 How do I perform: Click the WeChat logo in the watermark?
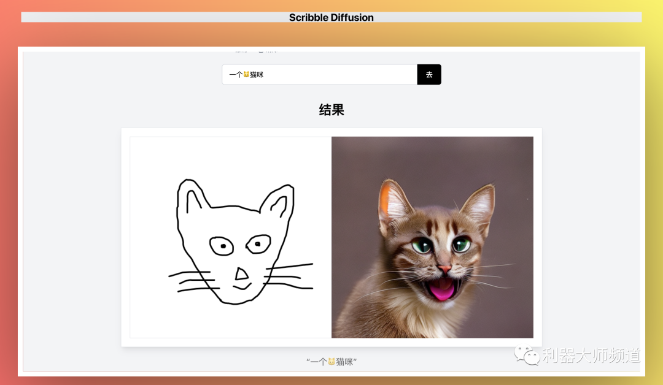527,355
